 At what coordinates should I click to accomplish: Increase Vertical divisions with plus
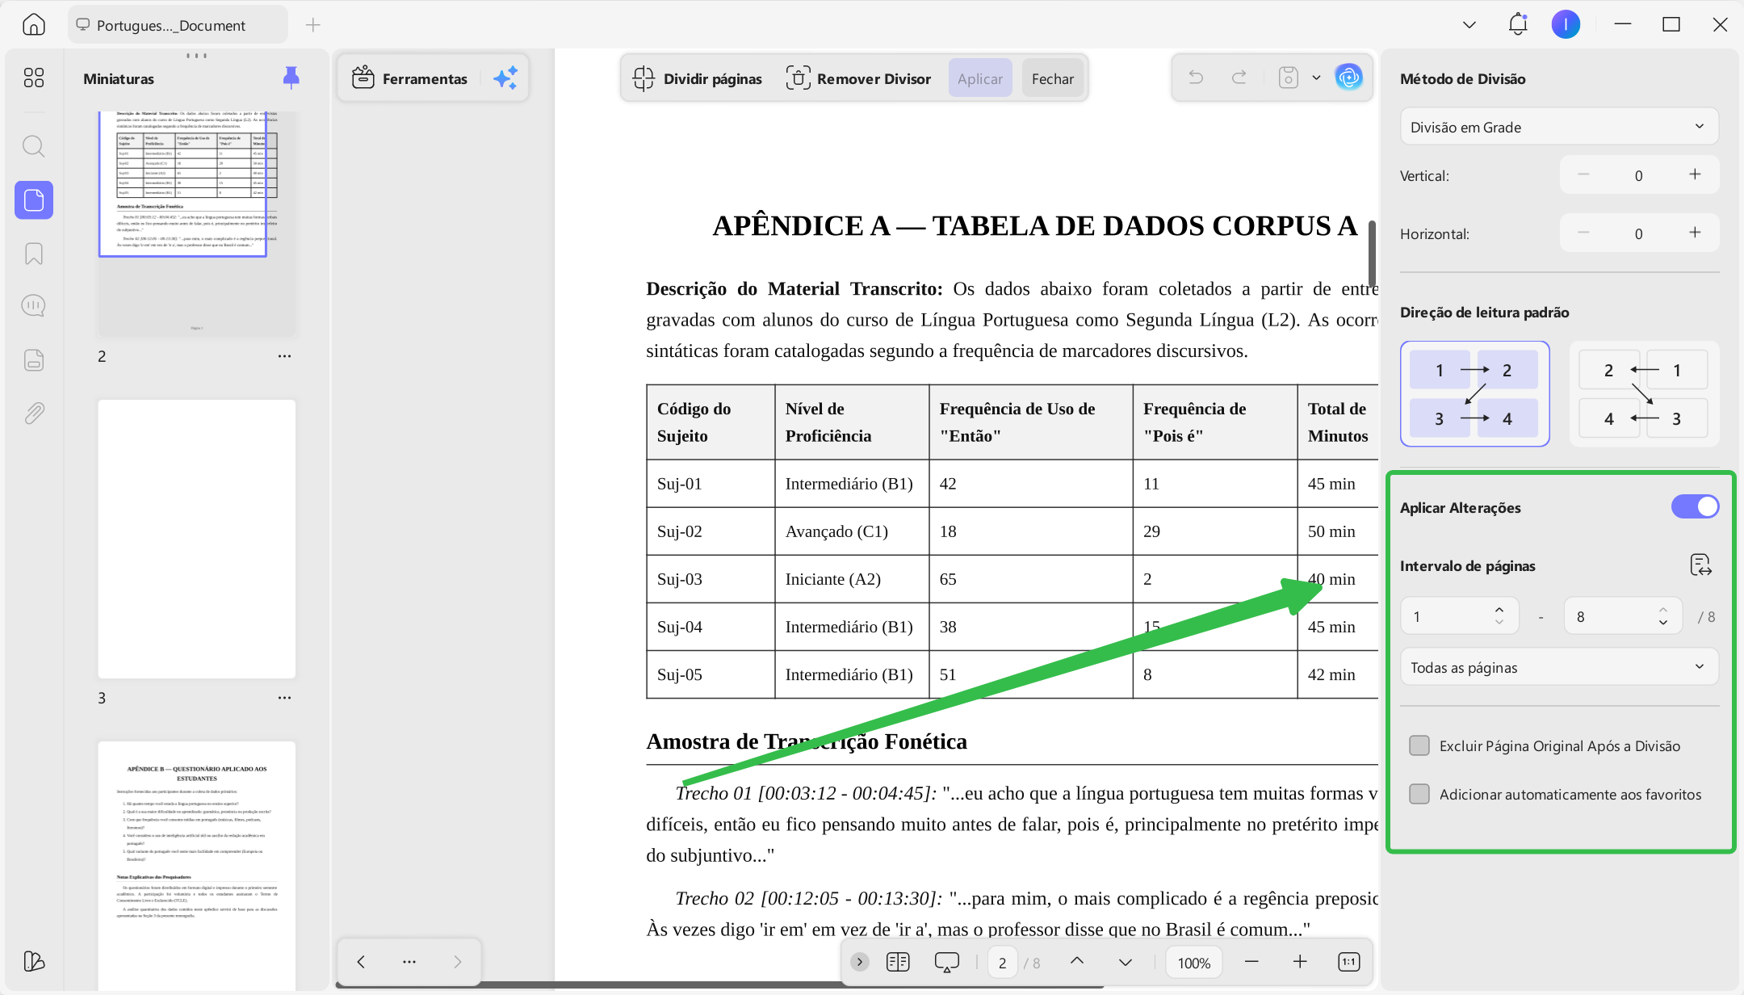pos(1695,174)
